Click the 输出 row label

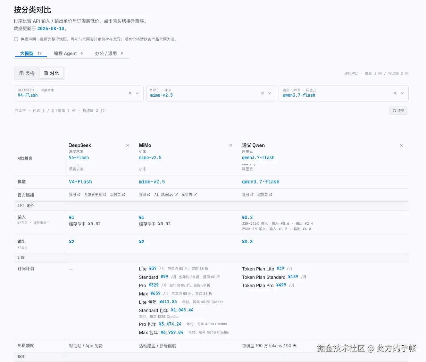(x=21, y=241)
